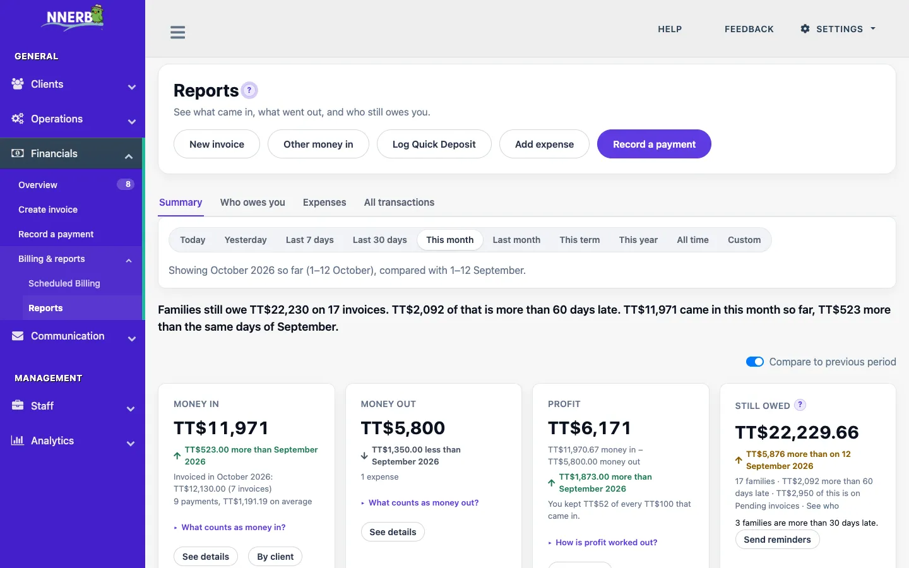
Task: Expand the Staff menu chevron
Action: click(131, 409)
